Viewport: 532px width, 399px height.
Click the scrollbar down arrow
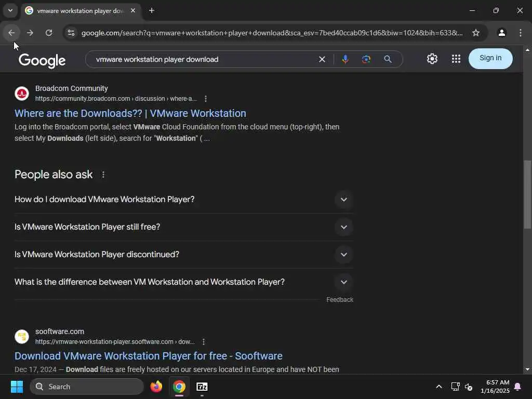[527, 369]
